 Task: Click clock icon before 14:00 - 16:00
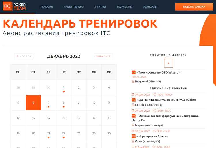155,95
